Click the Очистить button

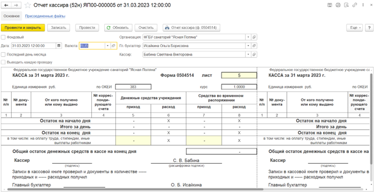[146, 27]
